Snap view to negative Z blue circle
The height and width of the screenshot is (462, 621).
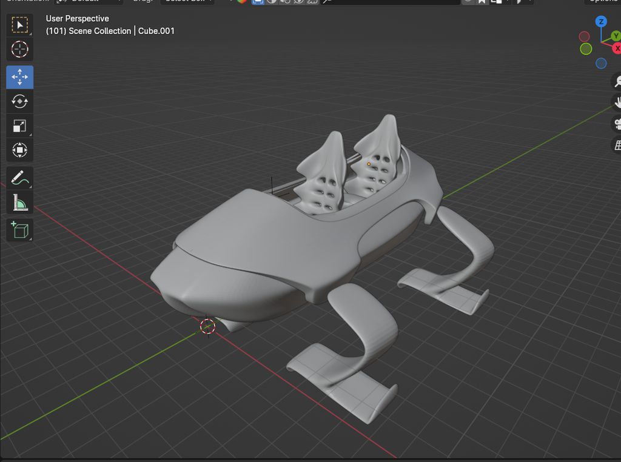[601, 63]
